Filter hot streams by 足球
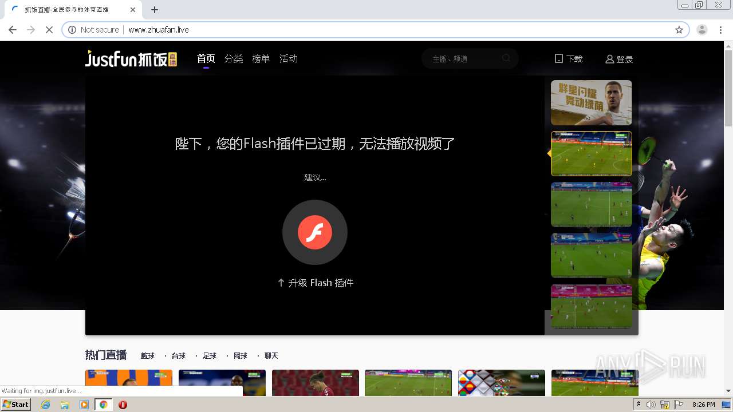Screen dimensions: 733x412 coord(210,356)
